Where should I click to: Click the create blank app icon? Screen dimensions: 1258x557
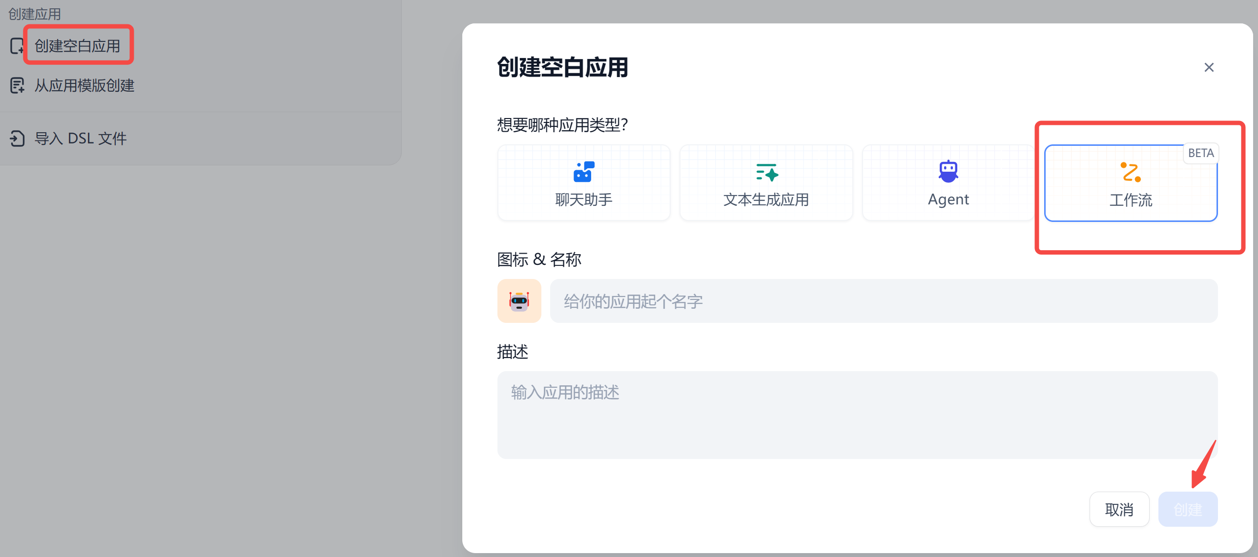click(17, 46)
